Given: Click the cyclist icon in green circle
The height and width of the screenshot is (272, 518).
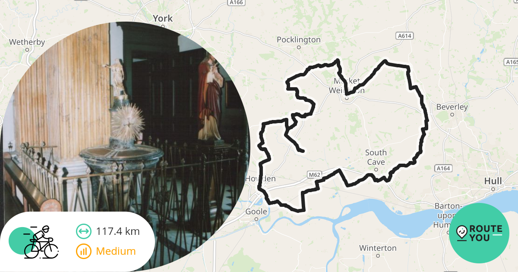Looking at the screenshot, I should [x=35, y=242].
